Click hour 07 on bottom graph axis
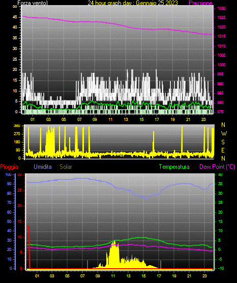237x283 pixels. click(82, 276)
